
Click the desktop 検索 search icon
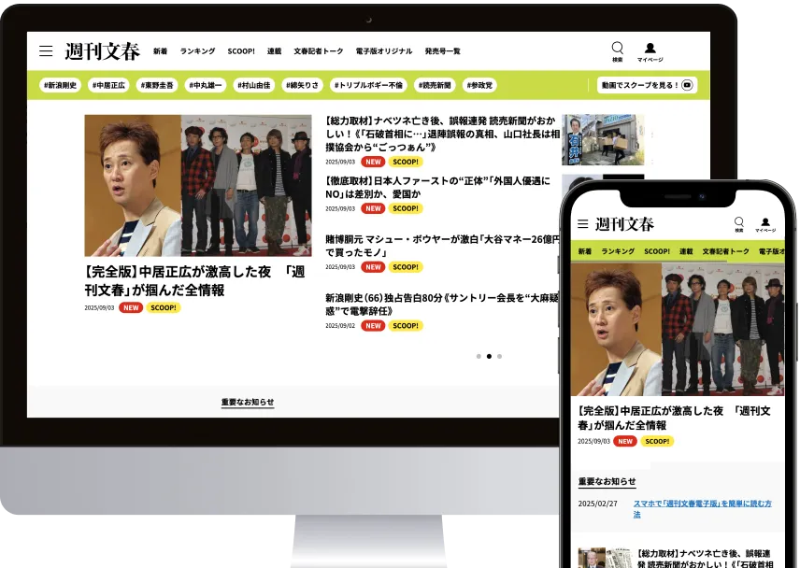pyautogui.click(x=617, y=50)
